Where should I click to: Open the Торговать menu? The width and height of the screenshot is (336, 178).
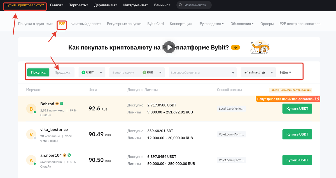(x=79, y=5)
